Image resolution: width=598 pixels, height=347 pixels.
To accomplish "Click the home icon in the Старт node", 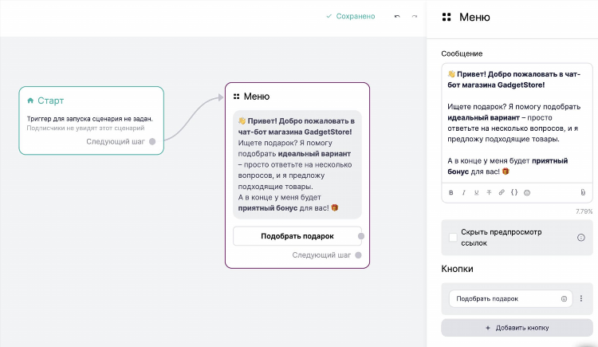I will pyautogui.click(x=30, y=101).
